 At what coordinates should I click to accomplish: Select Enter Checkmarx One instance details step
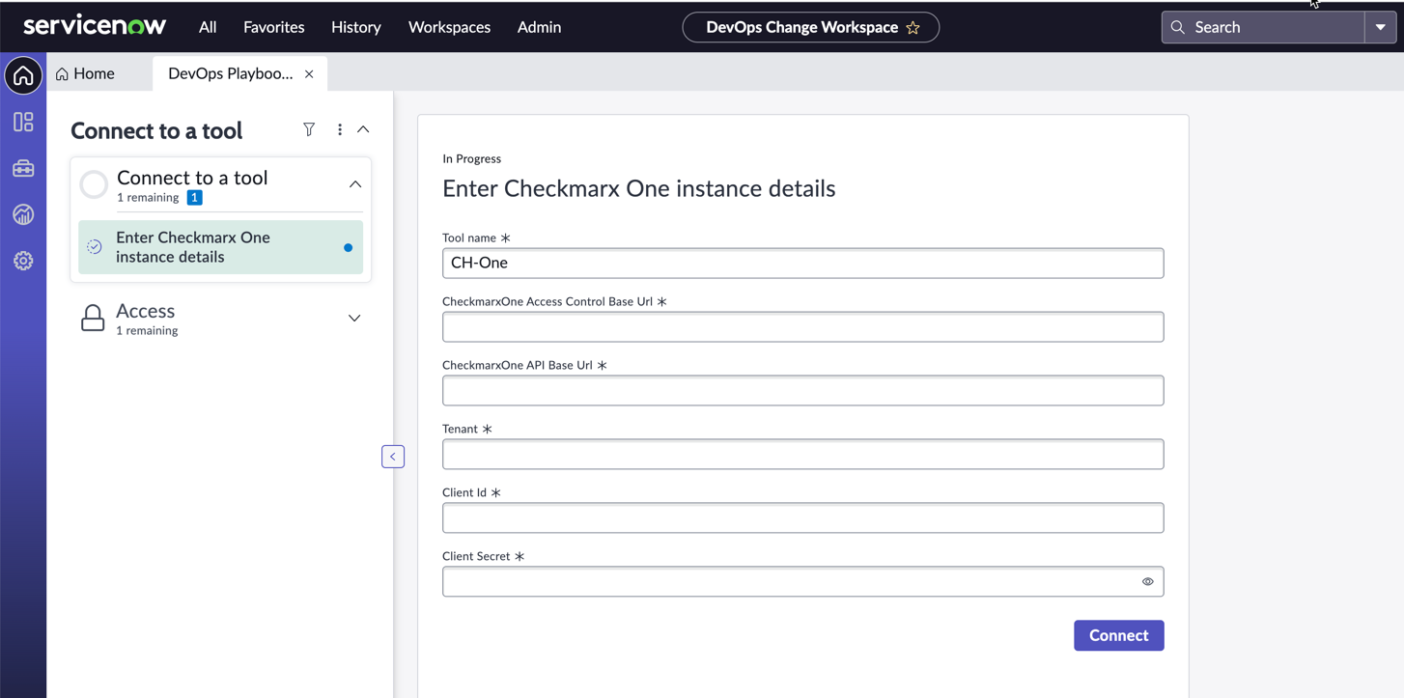point(220,247)
